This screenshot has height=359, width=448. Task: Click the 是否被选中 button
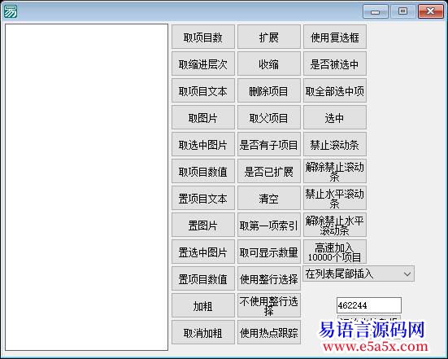click(334, 63)
